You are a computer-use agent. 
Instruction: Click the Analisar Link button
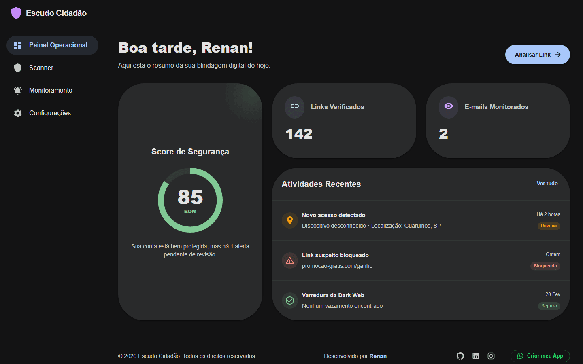point(538,55)
